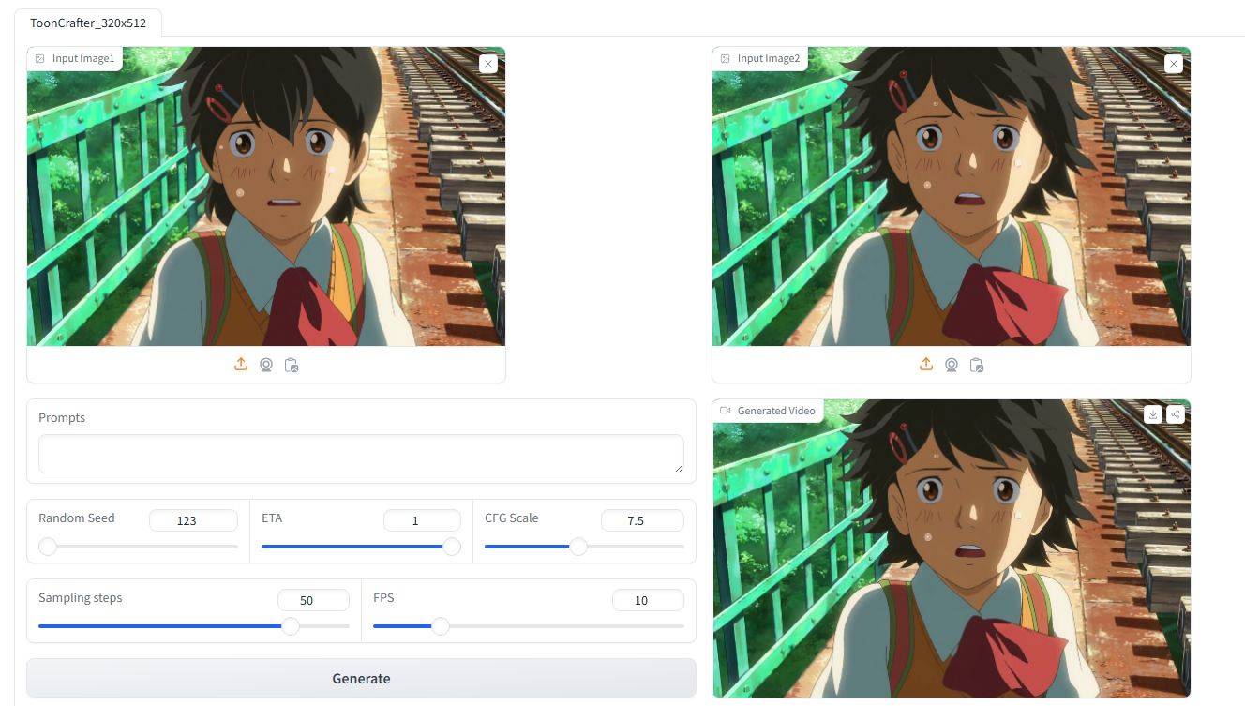Image resolution: width=1245 pixels, height=706 pixels.
Task: Click upload icon under Input Image1
Action: point(241,365)
